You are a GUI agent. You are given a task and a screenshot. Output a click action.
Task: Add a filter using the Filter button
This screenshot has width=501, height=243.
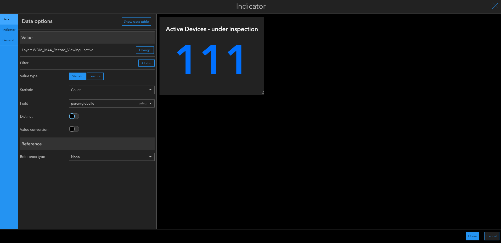tap(146, 63)
